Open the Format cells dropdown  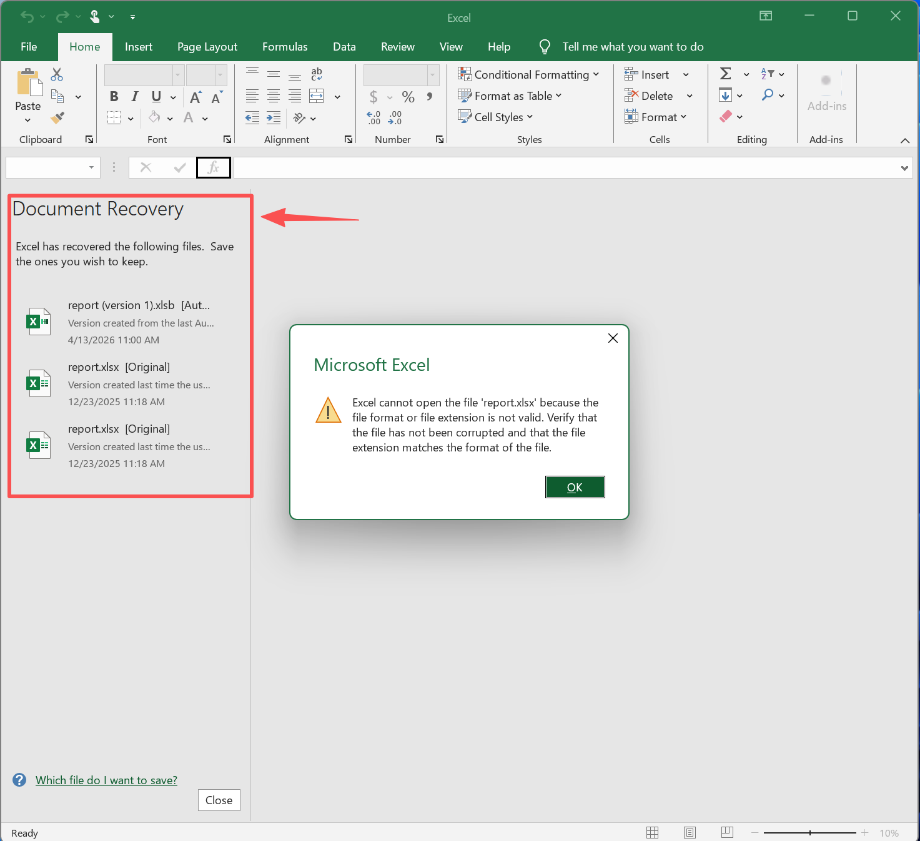point(656,117)
